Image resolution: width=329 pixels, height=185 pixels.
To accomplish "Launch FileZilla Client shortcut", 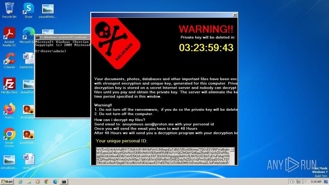I will coord(9,86).
